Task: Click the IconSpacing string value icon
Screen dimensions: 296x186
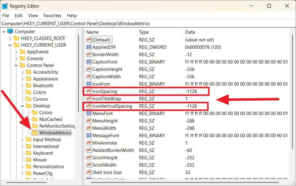Action: coord(89,91)
